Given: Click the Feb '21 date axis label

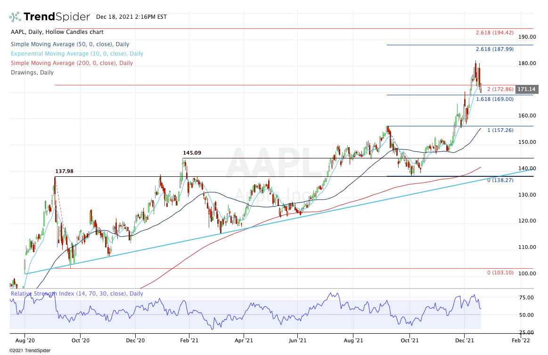Looking at the screenshot, I should [x=189, y=341].
